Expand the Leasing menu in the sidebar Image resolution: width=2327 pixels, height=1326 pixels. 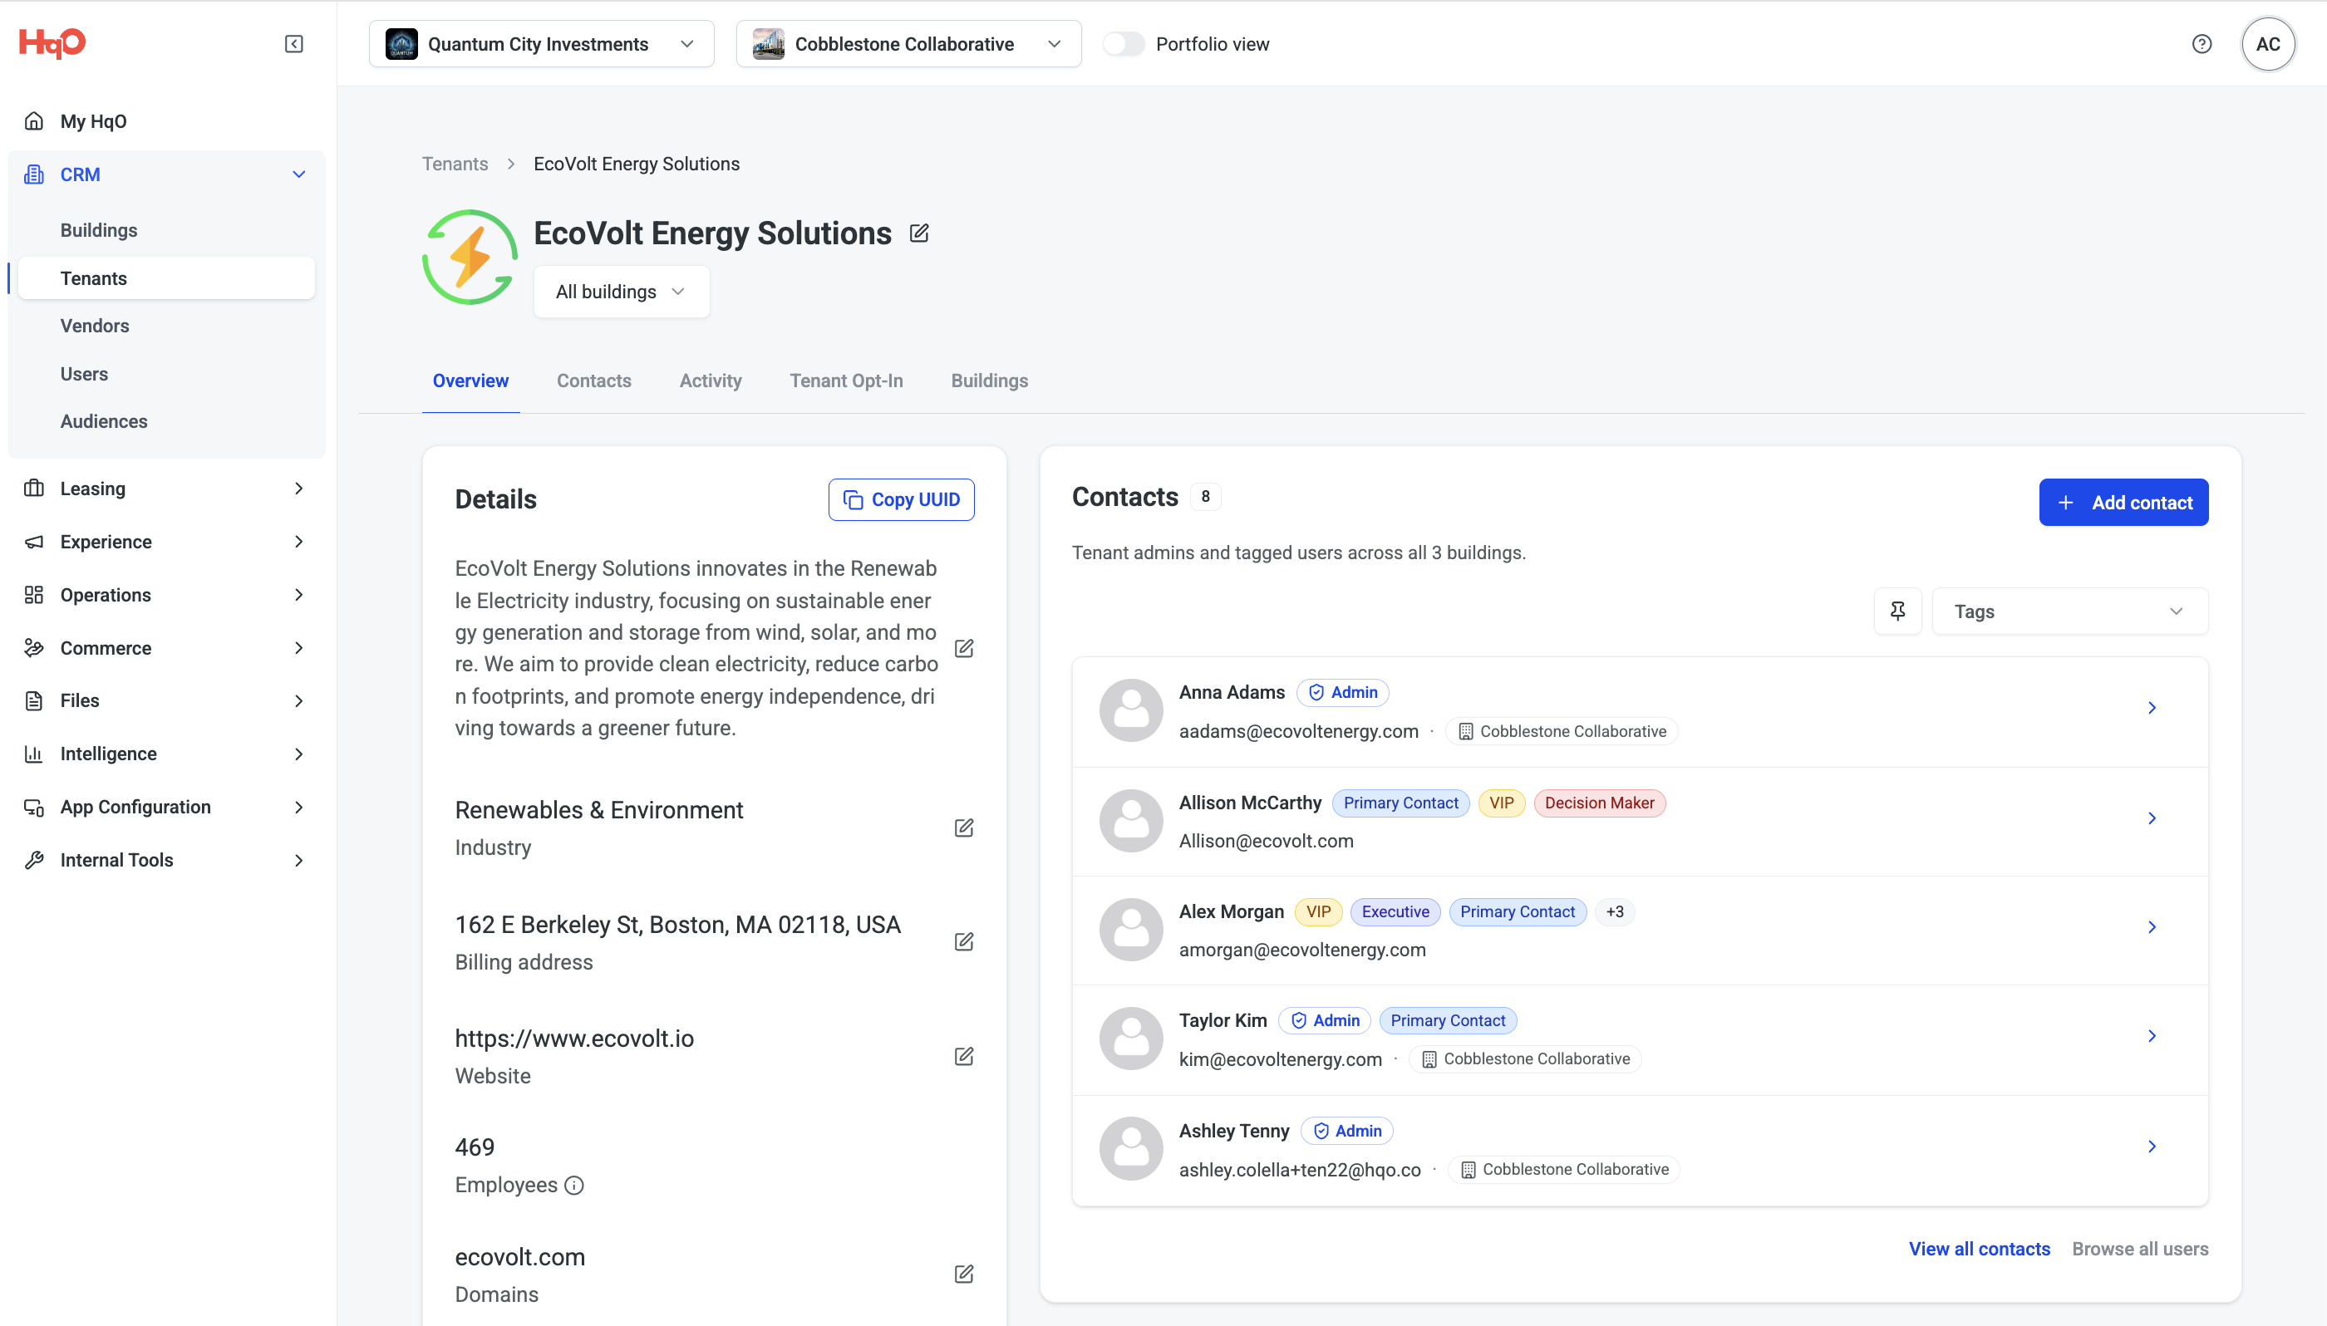pyautogui.click(x=165, y=489)
